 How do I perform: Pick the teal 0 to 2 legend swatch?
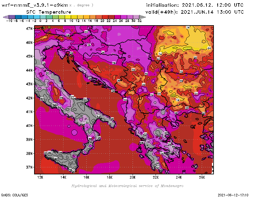click(x=43, y=17)
